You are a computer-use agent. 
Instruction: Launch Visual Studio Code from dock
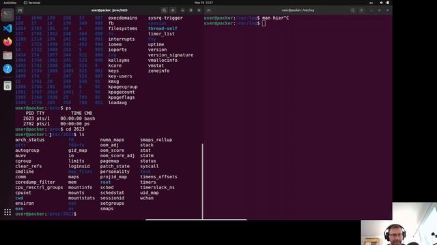click(x=8, y=29)
